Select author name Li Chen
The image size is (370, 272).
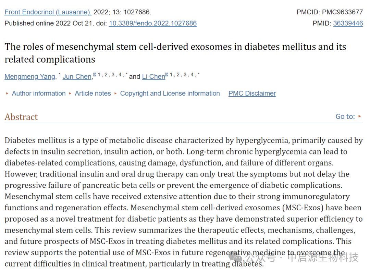153,77
